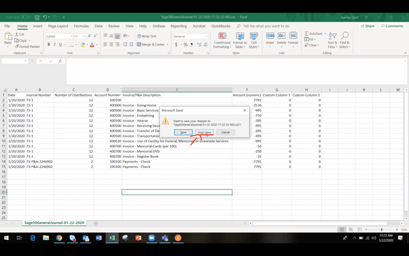
Task: Open the font name Calibri dropdown
Action: pyautogui.click(x=71, y=36)
